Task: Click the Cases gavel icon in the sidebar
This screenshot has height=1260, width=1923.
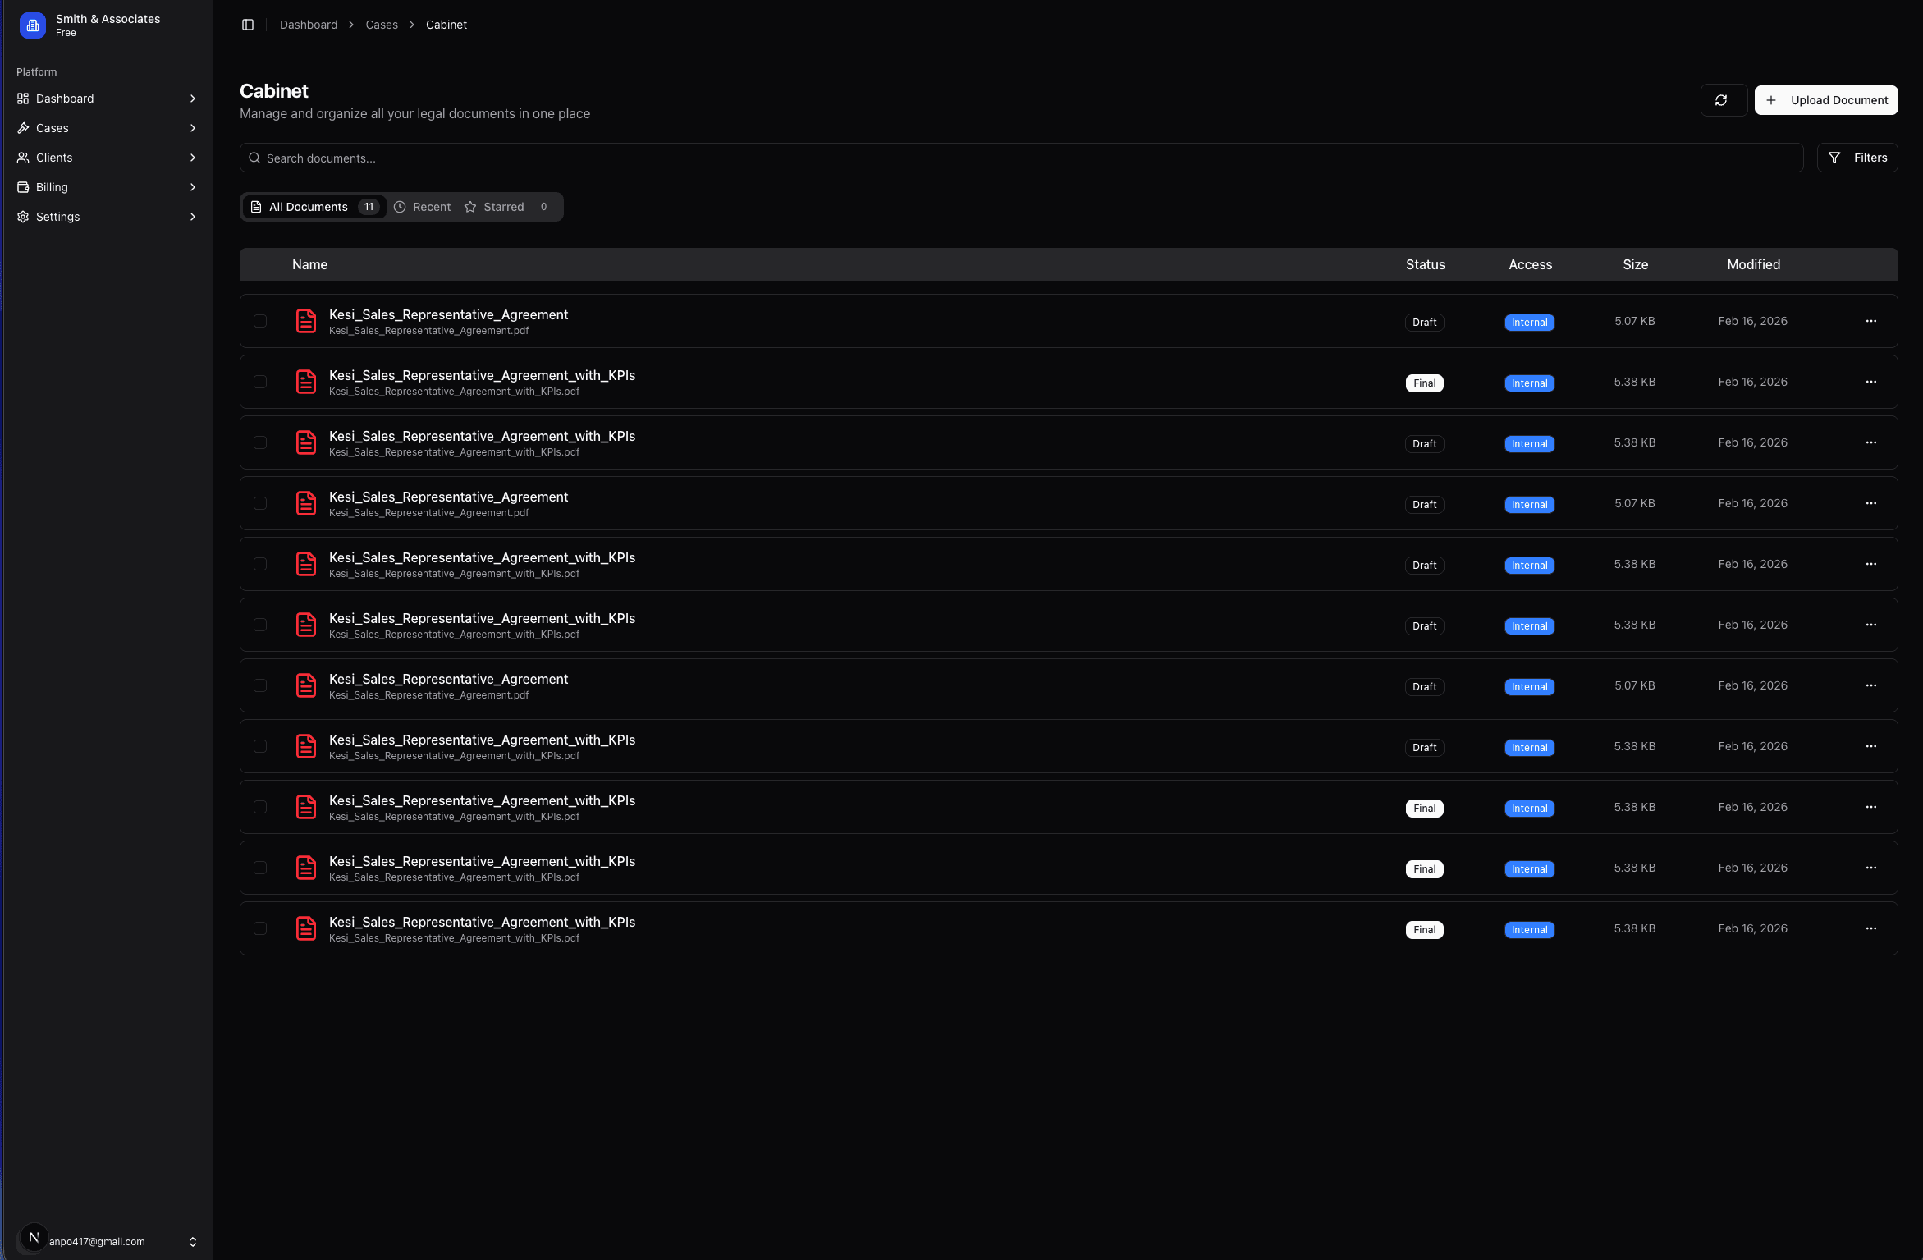Action: tap(23, 128)
